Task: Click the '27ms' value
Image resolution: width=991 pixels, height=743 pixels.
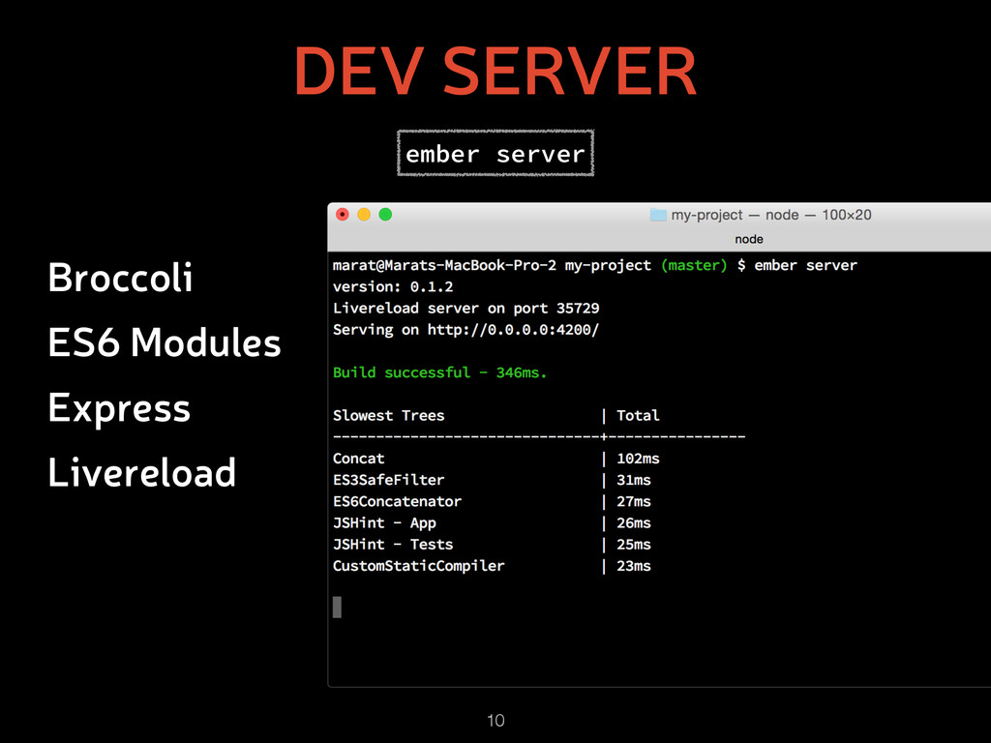Action: coord(634,502)
